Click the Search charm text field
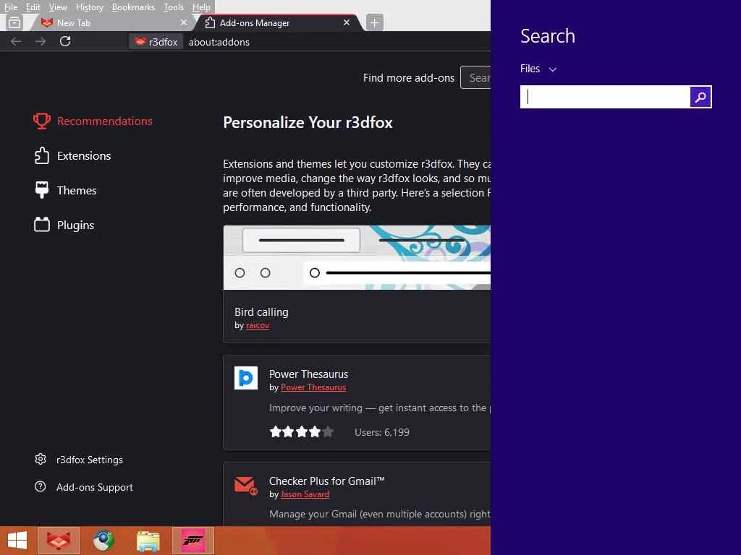This screenshot has width=741, height=555. 605,97
